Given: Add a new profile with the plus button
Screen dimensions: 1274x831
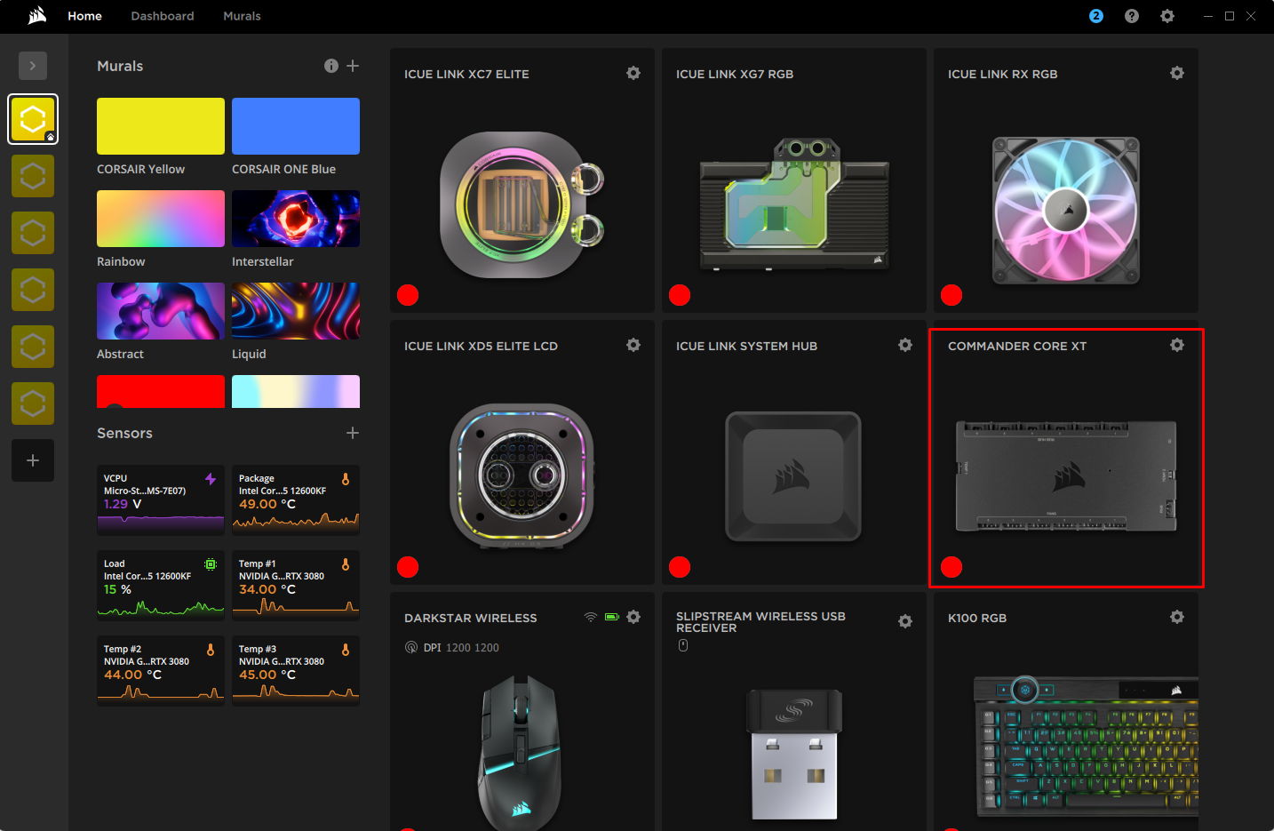Looking at the screenshot, I should pyautogui.click(x=33, y=460).
